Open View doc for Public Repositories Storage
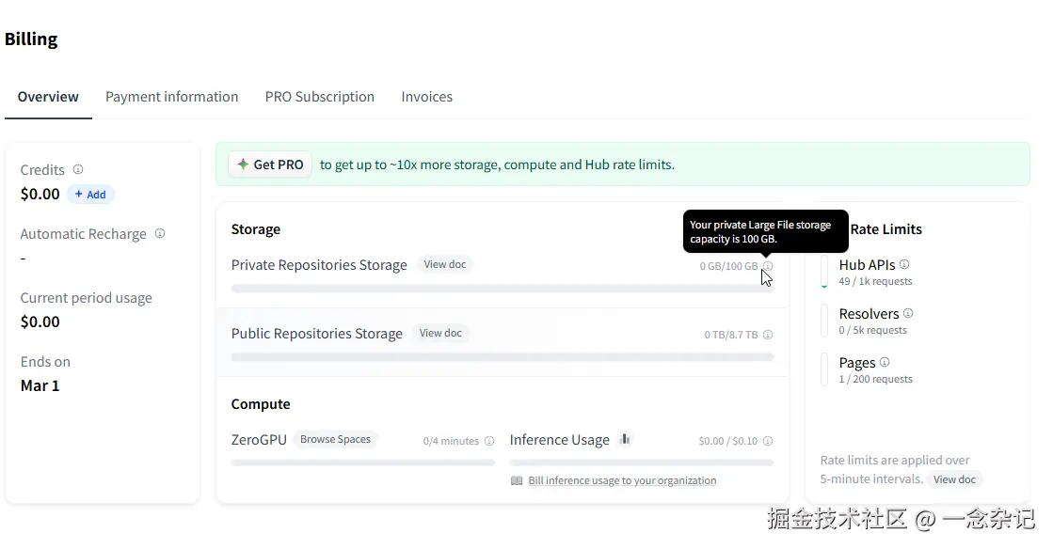1053x549 pixels. (x=440, y=333)
